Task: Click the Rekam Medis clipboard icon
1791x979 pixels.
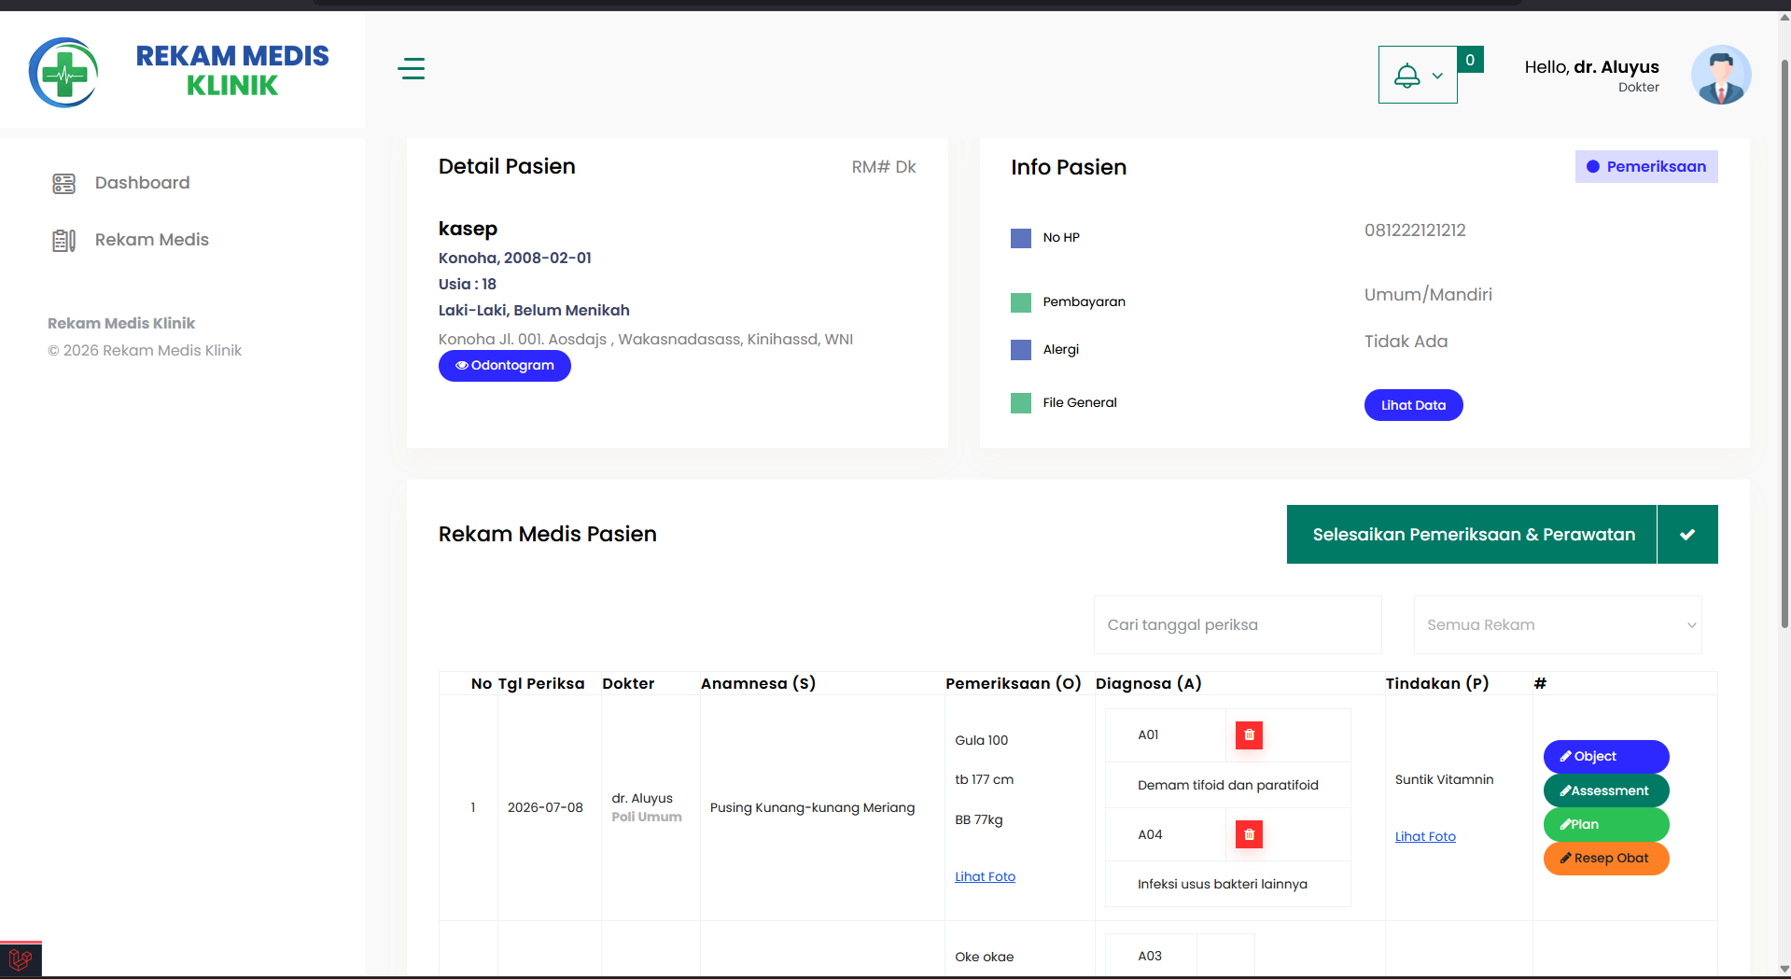Action: pyautogui.click(x=63, y=241)
